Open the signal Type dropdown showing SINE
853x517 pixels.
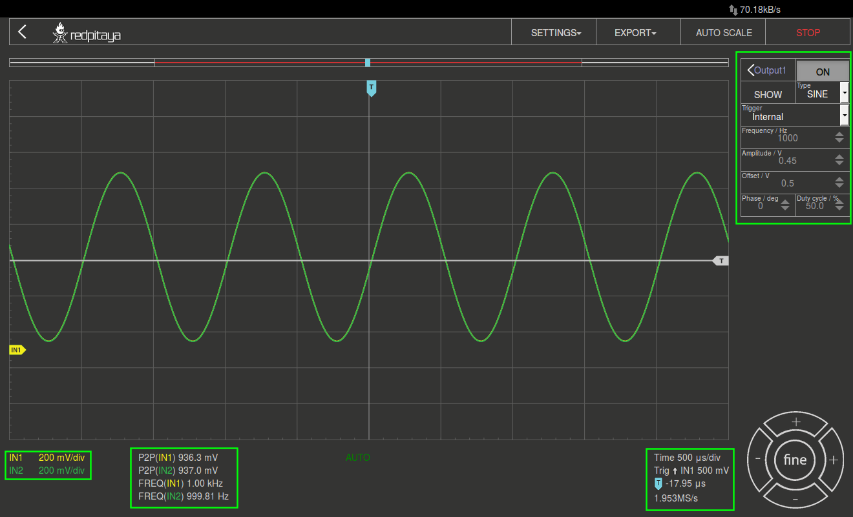pos(823,93)
